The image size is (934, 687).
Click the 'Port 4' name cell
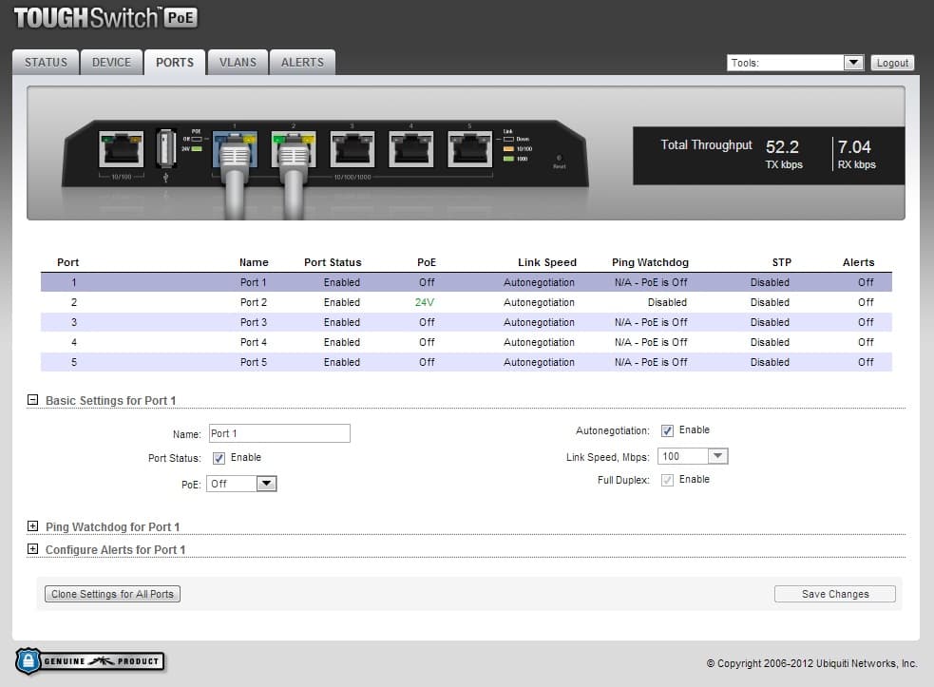(253, 343)
